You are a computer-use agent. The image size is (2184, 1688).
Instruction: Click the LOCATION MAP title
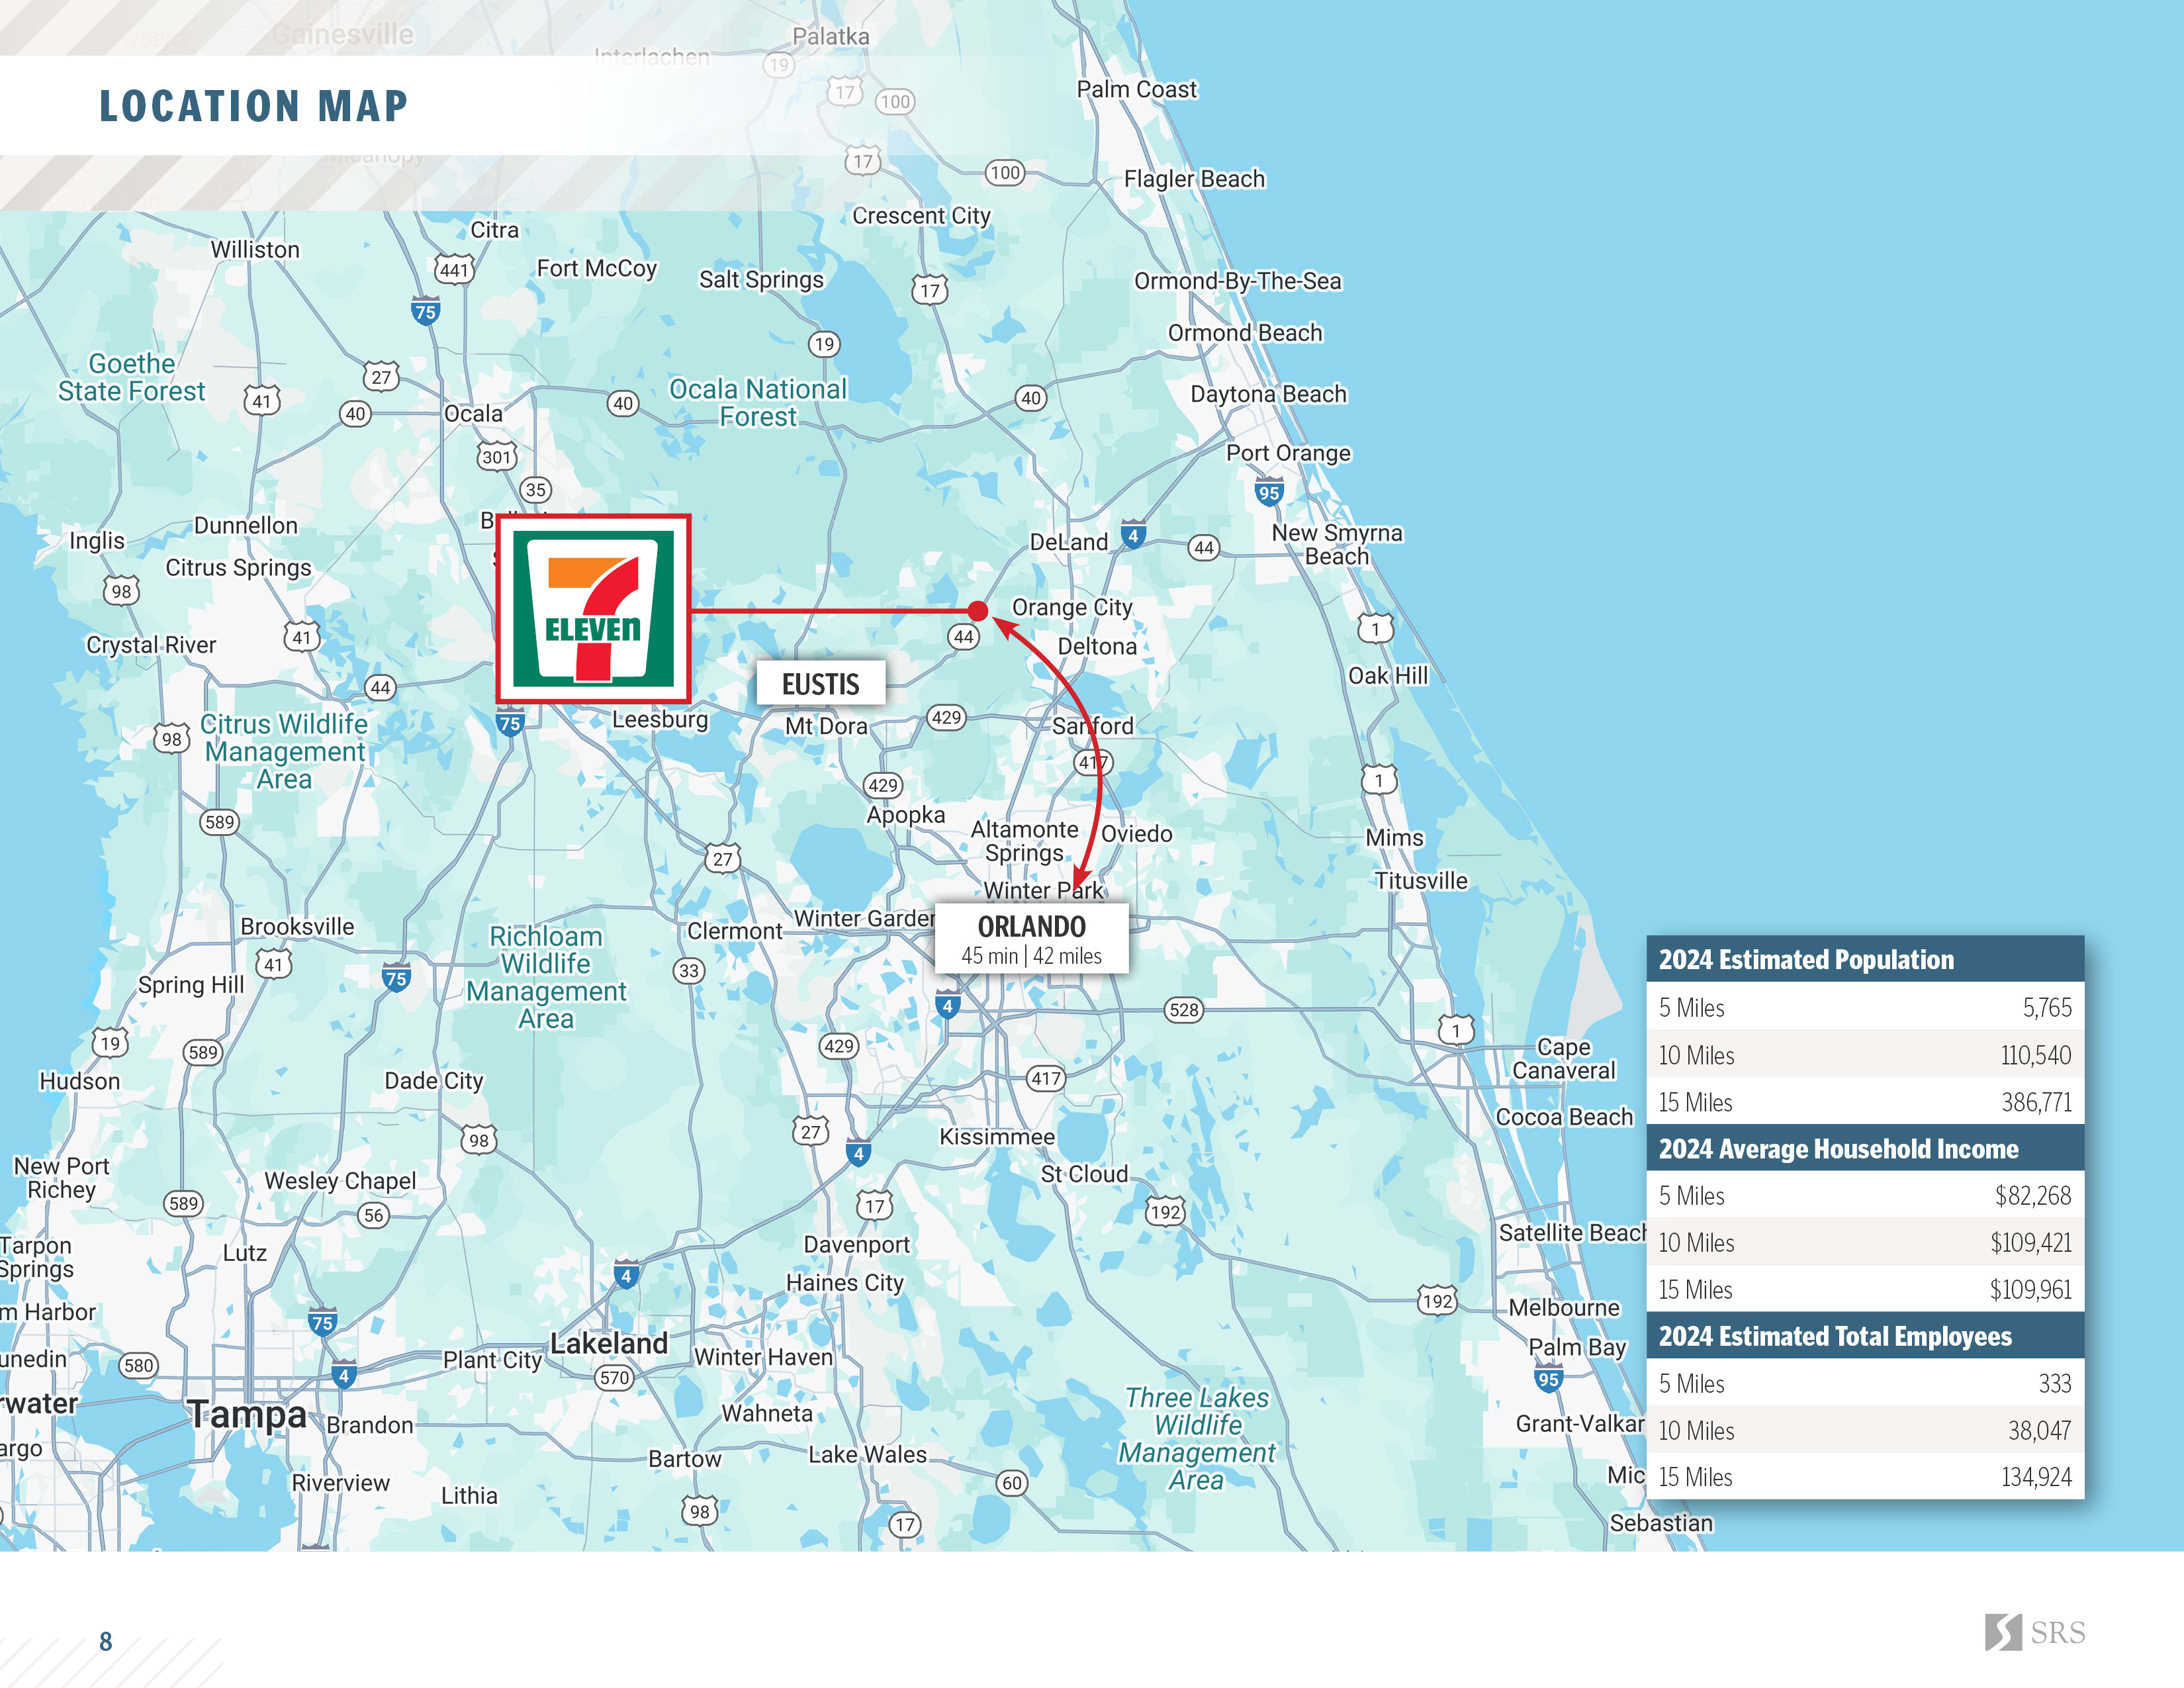(253, 106)
